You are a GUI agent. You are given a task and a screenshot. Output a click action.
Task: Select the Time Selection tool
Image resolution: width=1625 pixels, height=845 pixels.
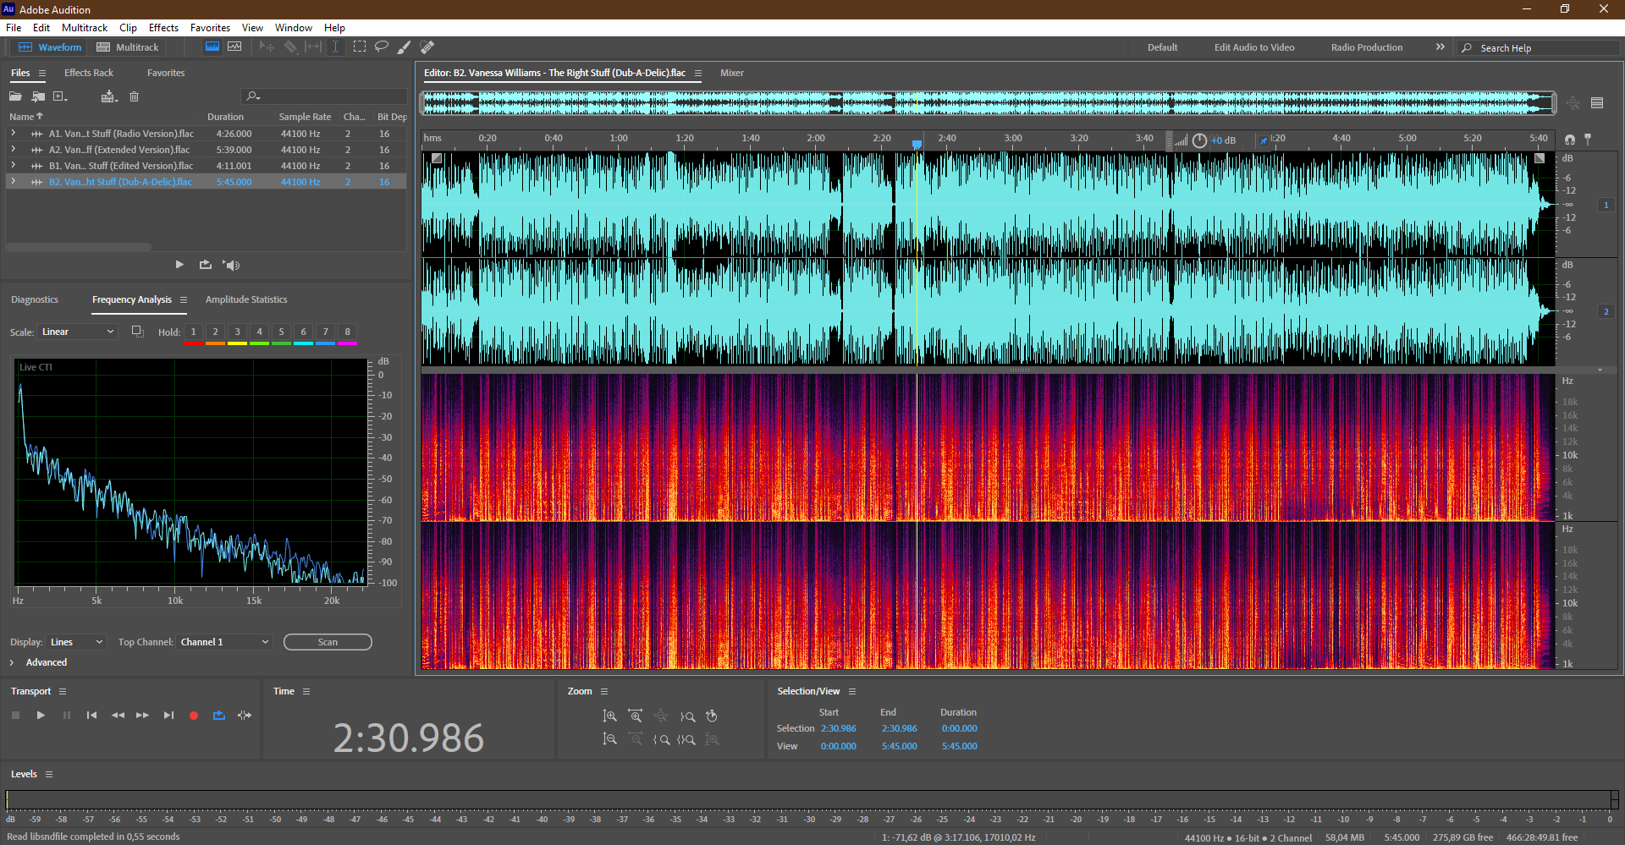[335, 47]
